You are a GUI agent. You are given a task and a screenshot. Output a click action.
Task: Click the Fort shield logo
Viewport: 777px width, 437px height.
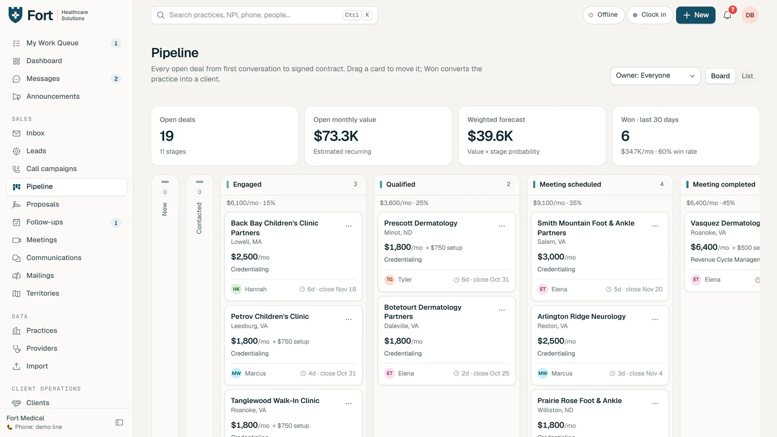click(16, 15)
